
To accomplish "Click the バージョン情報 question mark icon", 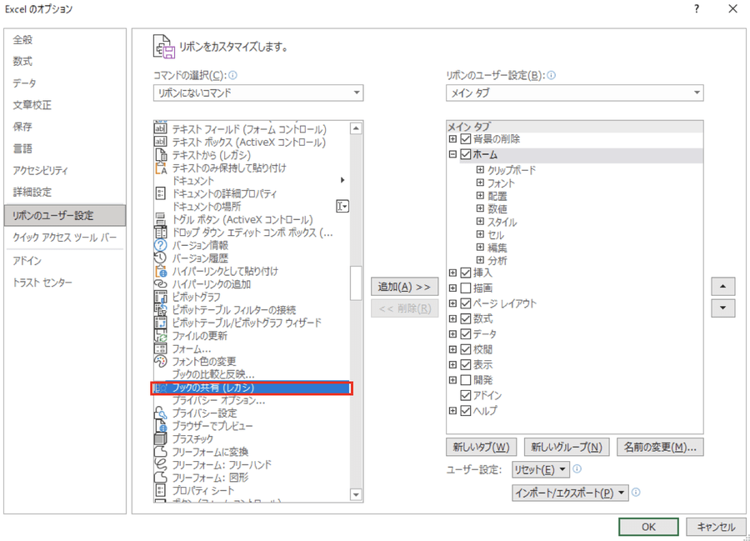I will click(161, 245).
